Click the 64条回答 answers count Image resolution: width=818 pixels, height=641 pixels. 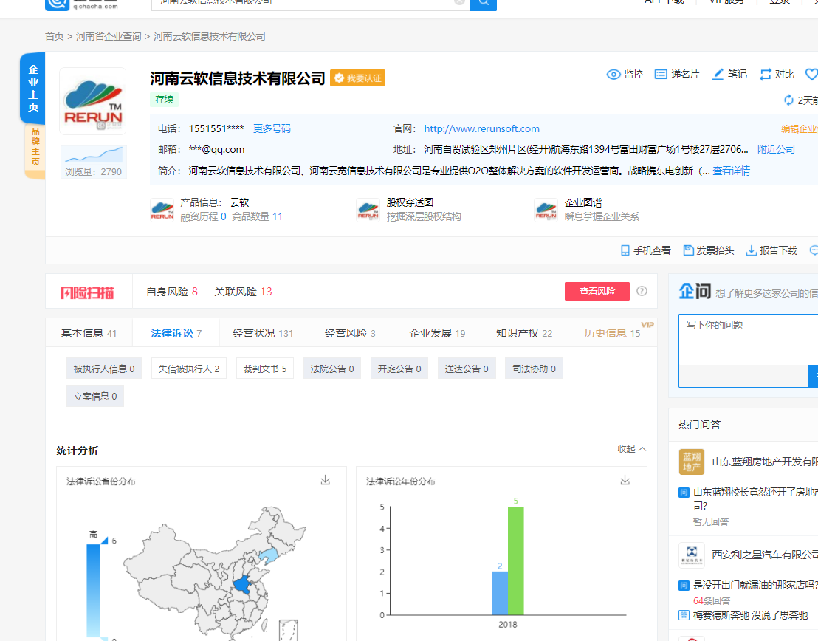click(x=712, y=601)
